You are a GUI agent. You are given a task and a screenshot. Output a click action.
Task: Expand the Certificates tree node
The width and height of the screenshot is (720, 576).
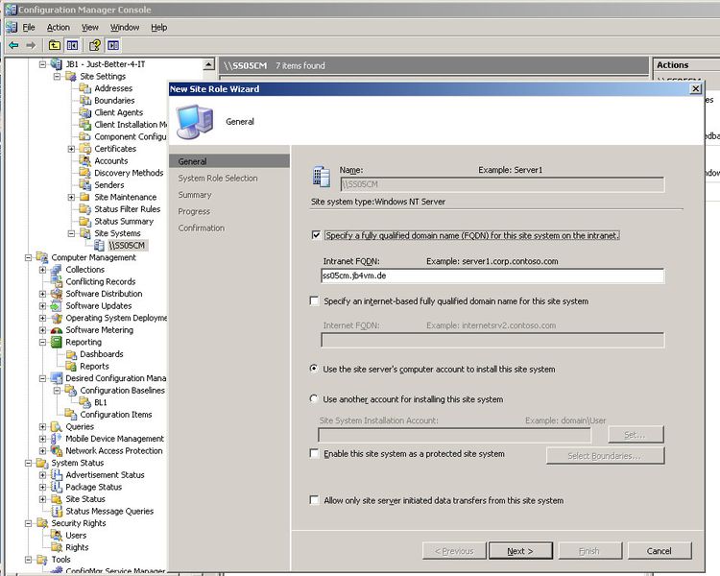pyautogui.click(x=71, y=149)
